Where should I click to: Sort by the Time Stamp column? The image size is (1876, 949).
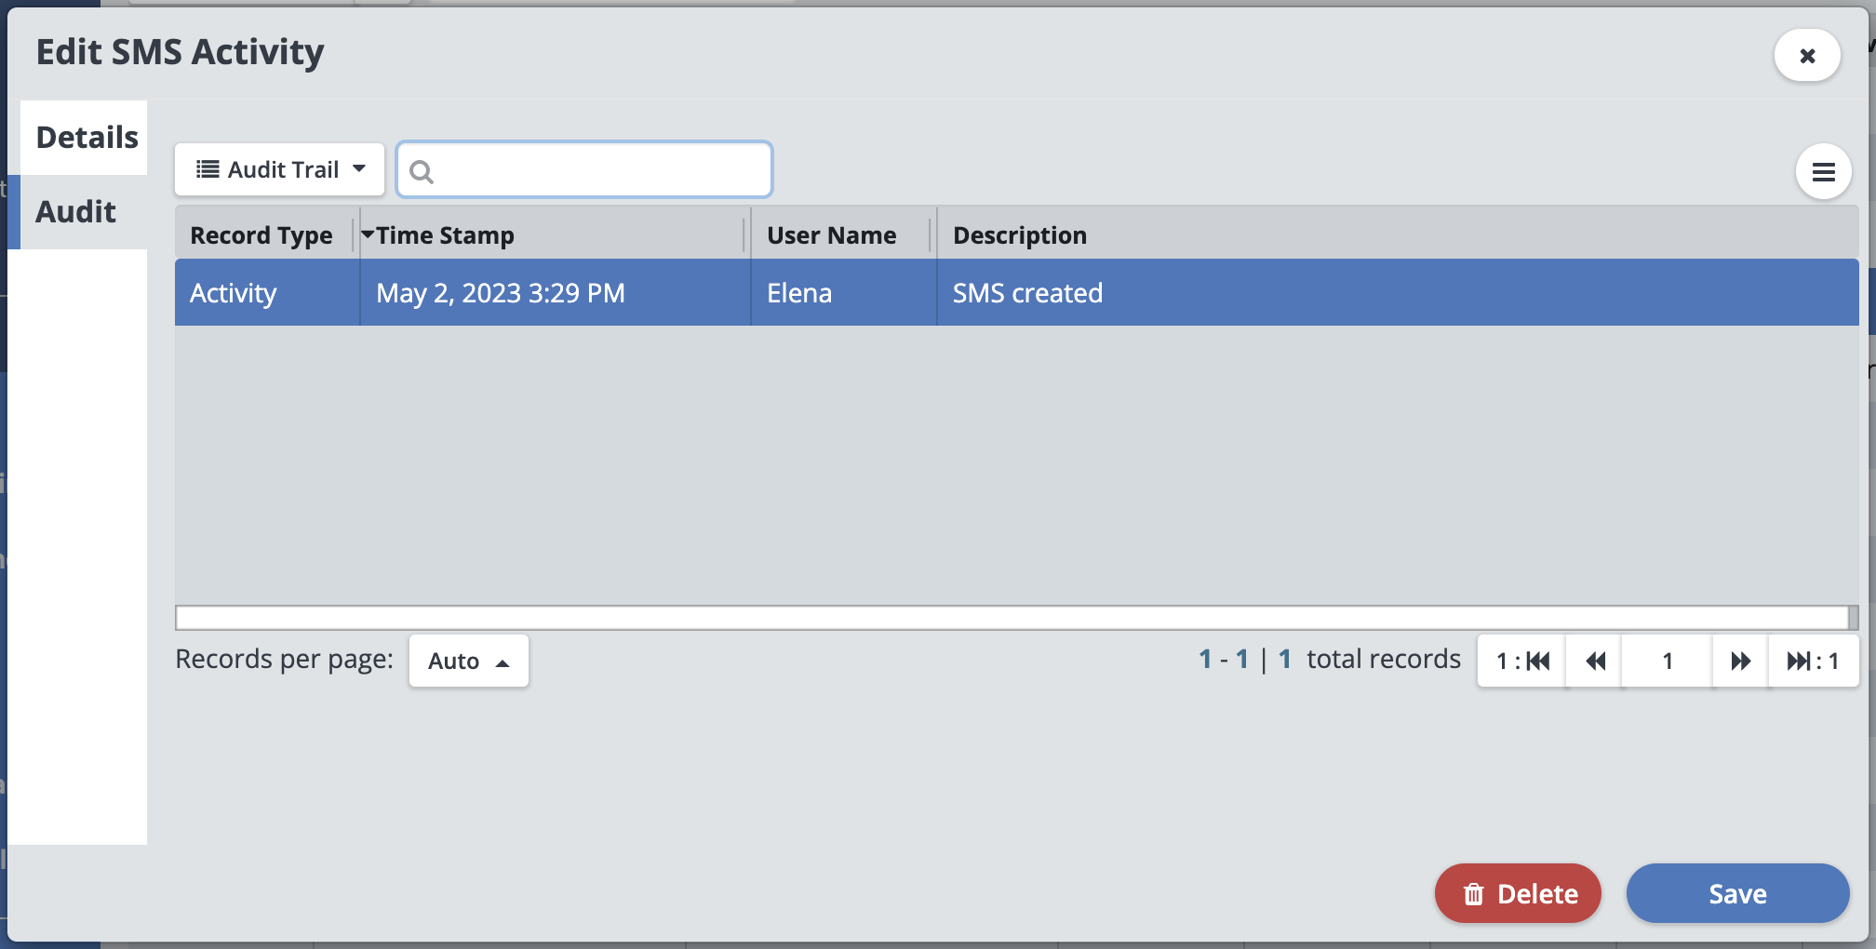445,235
